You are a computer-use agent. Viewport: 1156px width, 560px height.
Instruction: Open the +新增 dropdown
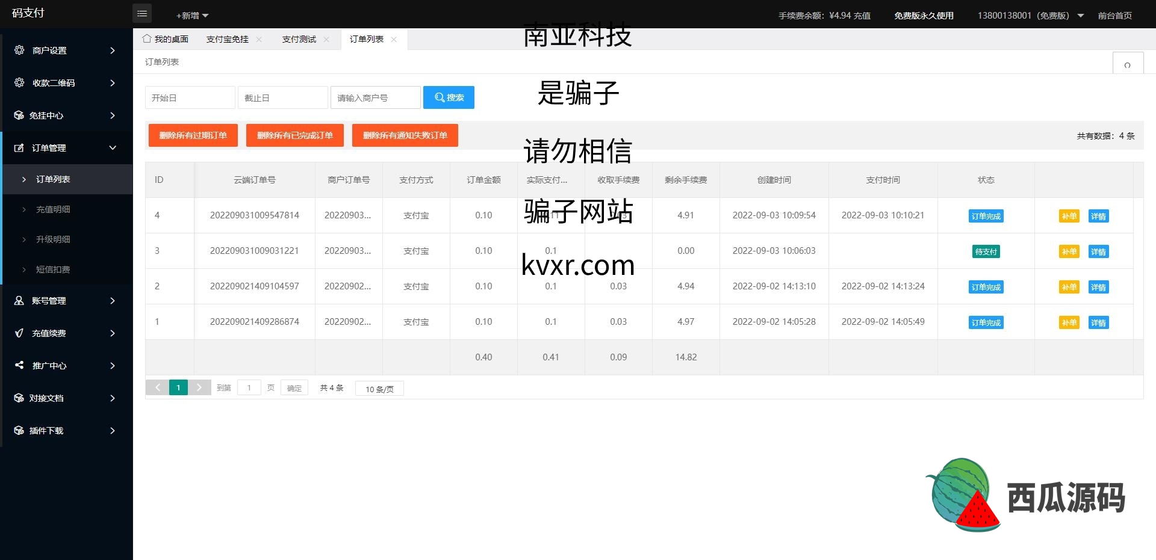tap(192, 16)
